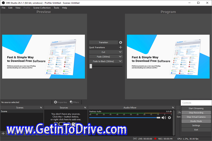Click Stop Virtual Camera
The height and width of the screenshot is (141, 212).
coord(196,117)
